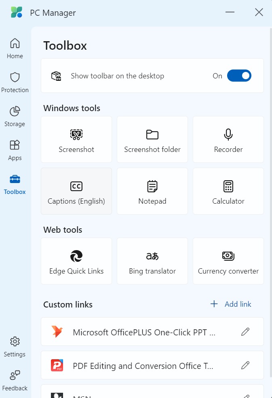272x398 pixels.
Task: Click the toolbar desktop icon beside label
Action: point(56,76)
